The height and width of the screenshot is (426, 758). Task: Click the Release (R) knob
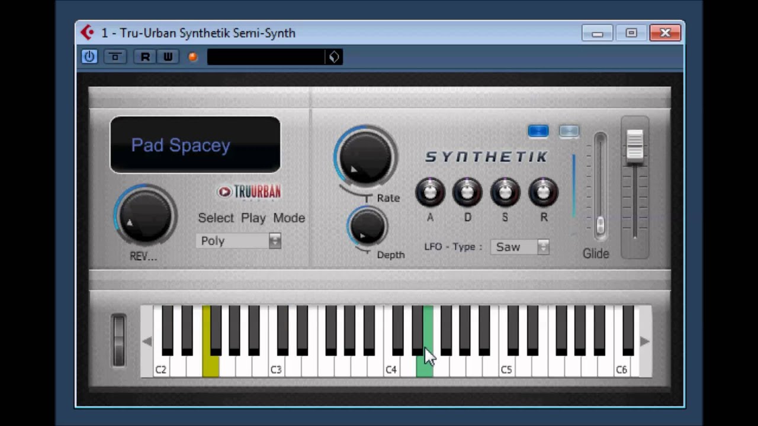tap(543, 192)
